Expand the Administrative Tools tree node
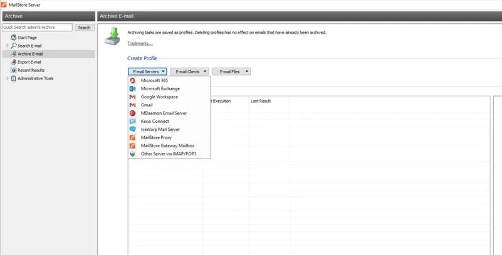The image size is (502, 255). click(8, 78)
